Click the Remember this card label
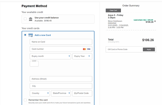The height and width of the screenshot is (105, 162). coord(38,100)
